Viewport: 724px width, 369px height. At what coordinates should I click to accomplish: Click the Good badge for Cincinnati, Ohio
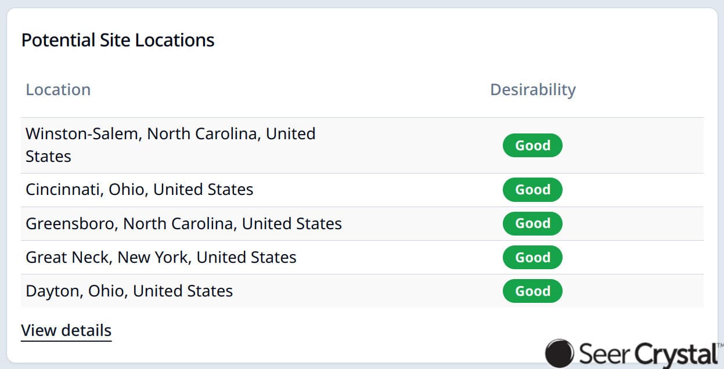click(532, 190)
